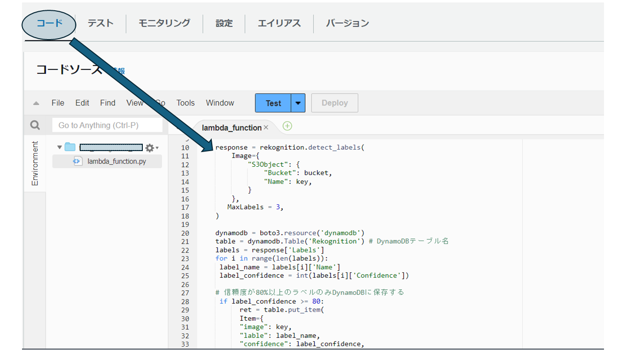Open the Window menu
Image resolution: width=626 pixels, height=352 pixels.
click(x=220, y=103)
